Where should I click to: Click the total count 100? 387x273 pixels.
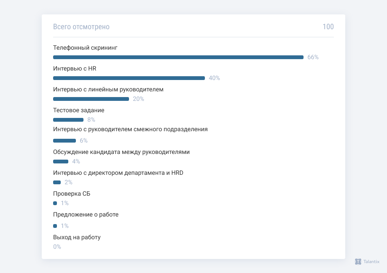pyautogui.click(x=328, y=27)
